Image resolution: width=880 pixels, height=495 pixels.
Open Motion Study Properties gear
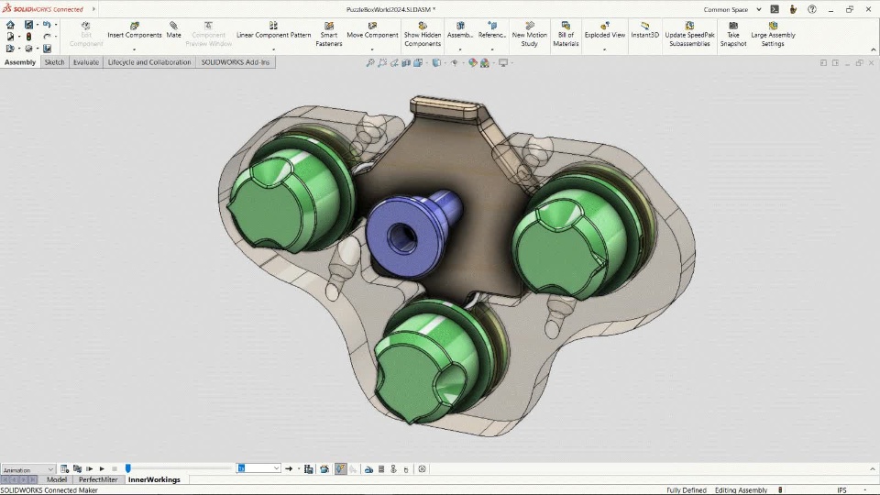[x=422, y=468]
